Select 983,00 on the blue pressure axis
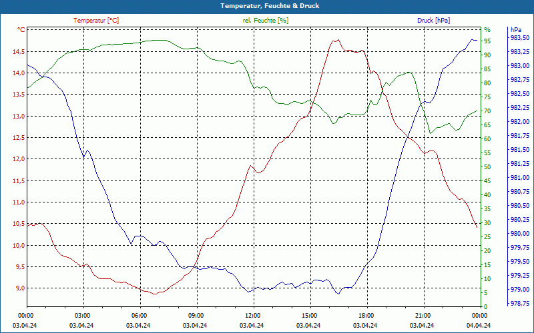The height and width of the screenshot is (333, 534). 520,65
